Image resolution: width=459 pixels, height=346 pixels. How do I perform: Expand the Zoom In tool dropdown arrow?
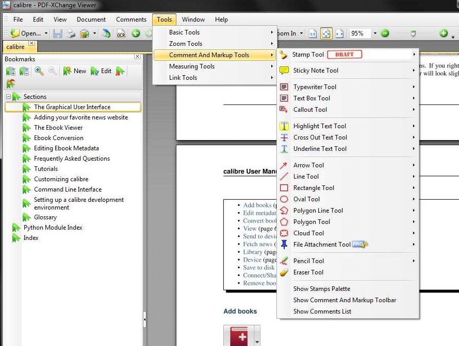(x=301, y=33)
